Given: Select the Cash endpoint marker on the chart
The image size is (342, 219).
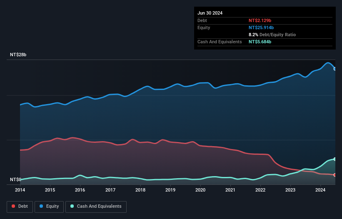Looking at the screenshot, I should coord(335,159).
